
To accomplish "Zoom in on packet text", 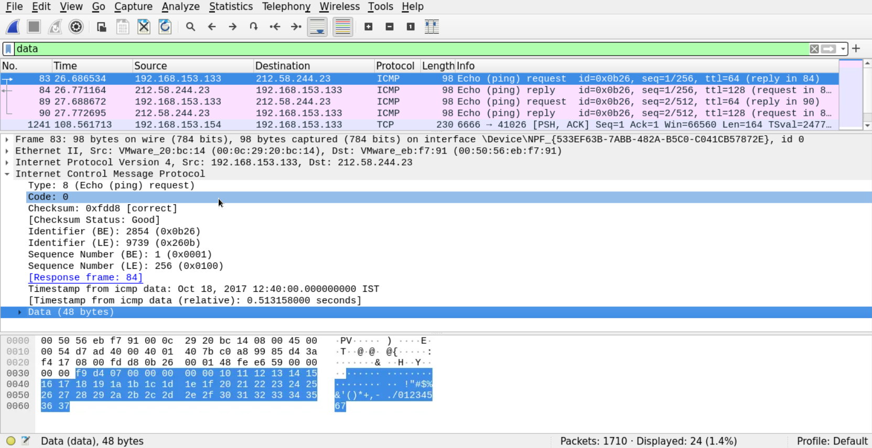I will (368, 27).
